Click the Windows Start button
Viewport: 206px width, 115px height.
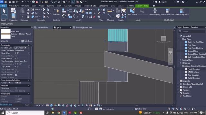3,113
